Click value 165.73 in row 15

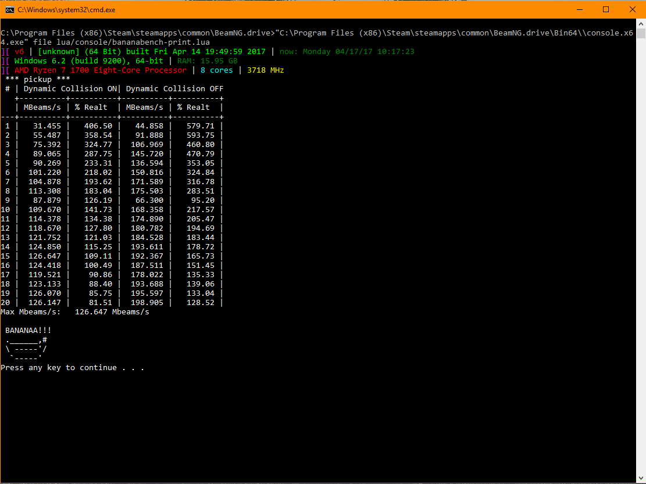pyautogui.click(x=200, y=256)
